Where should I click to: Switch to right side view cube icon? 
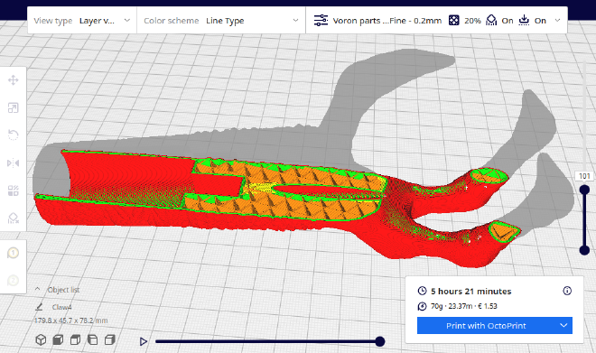pyautogui.click(x=110, y=339)
